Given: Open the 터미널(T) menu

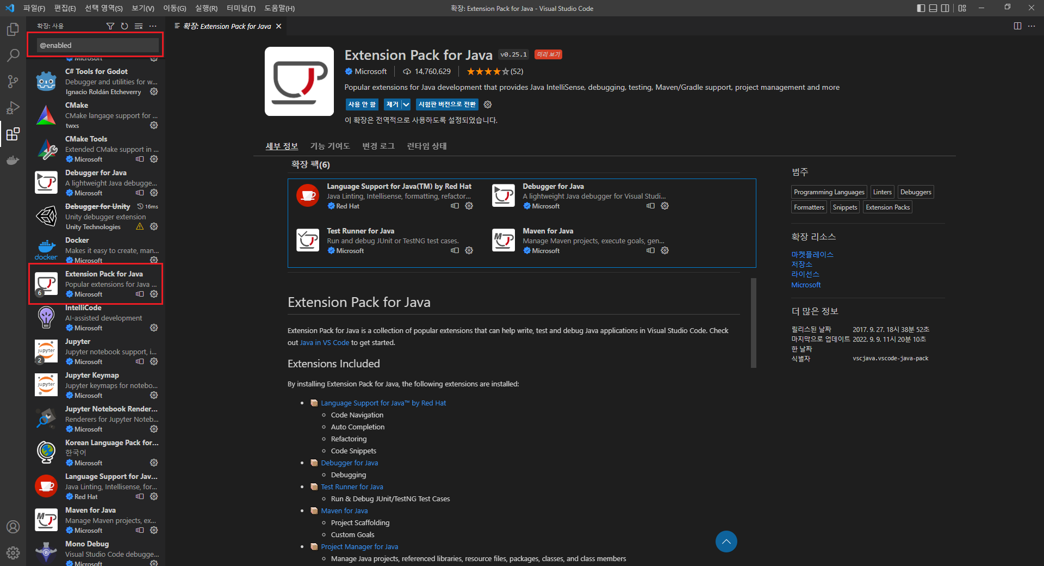Looking at the screenshot, I should tap(241, 8).
